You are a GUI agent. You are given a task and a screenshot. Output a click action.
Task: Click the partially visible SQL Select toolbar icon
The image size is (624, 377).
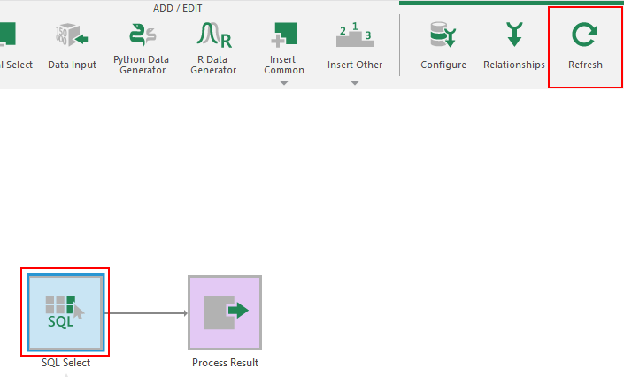(x=9, y=36)
